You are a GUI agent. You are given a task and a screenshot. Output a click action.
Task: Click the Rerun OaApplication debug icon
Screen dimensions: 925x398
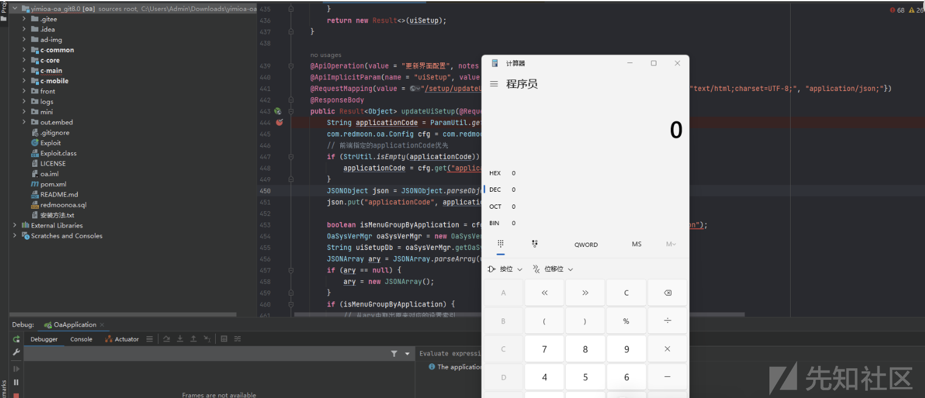pos(16,339)
